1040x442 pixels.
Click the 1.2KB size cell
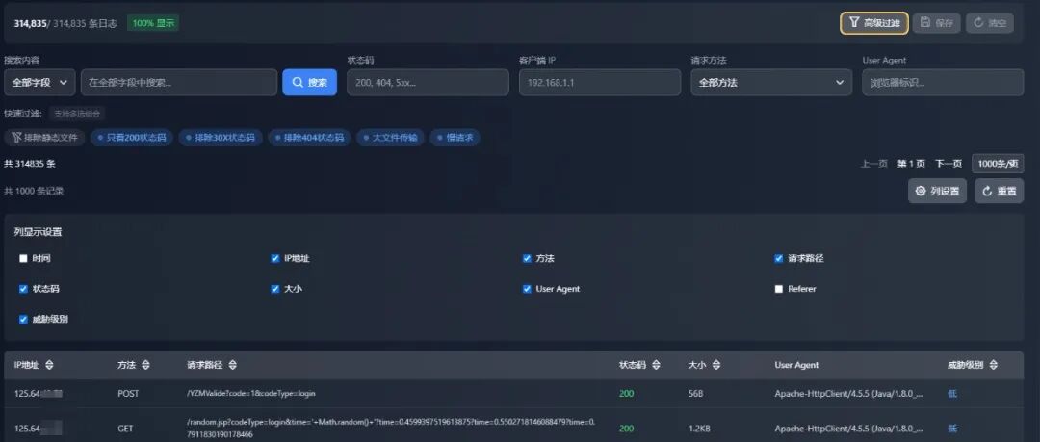699,429
